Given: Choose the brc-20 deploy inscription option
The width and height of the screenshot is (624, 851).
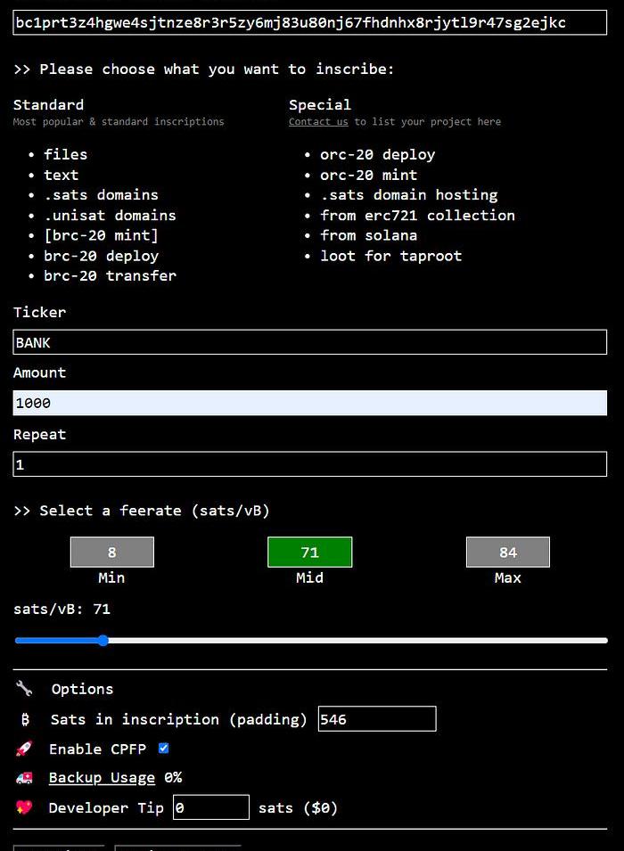Looking at the screenshot, I should [x=102, y=256].
